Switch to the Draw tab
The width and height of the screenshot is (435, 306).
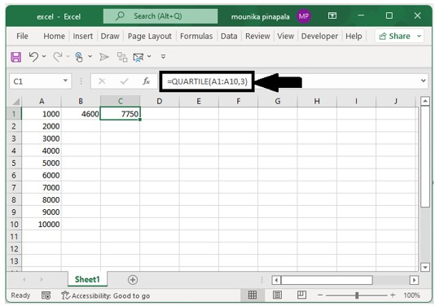(x=110, y=36)
